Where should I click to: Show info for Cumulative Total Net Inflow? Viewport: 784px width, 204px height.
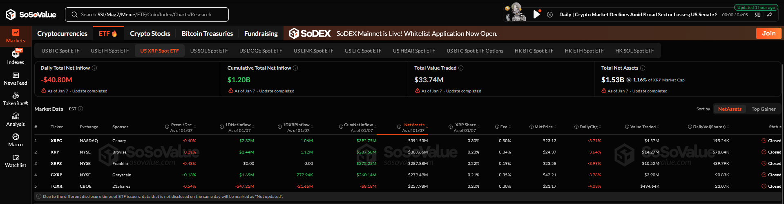click(295, 68)
